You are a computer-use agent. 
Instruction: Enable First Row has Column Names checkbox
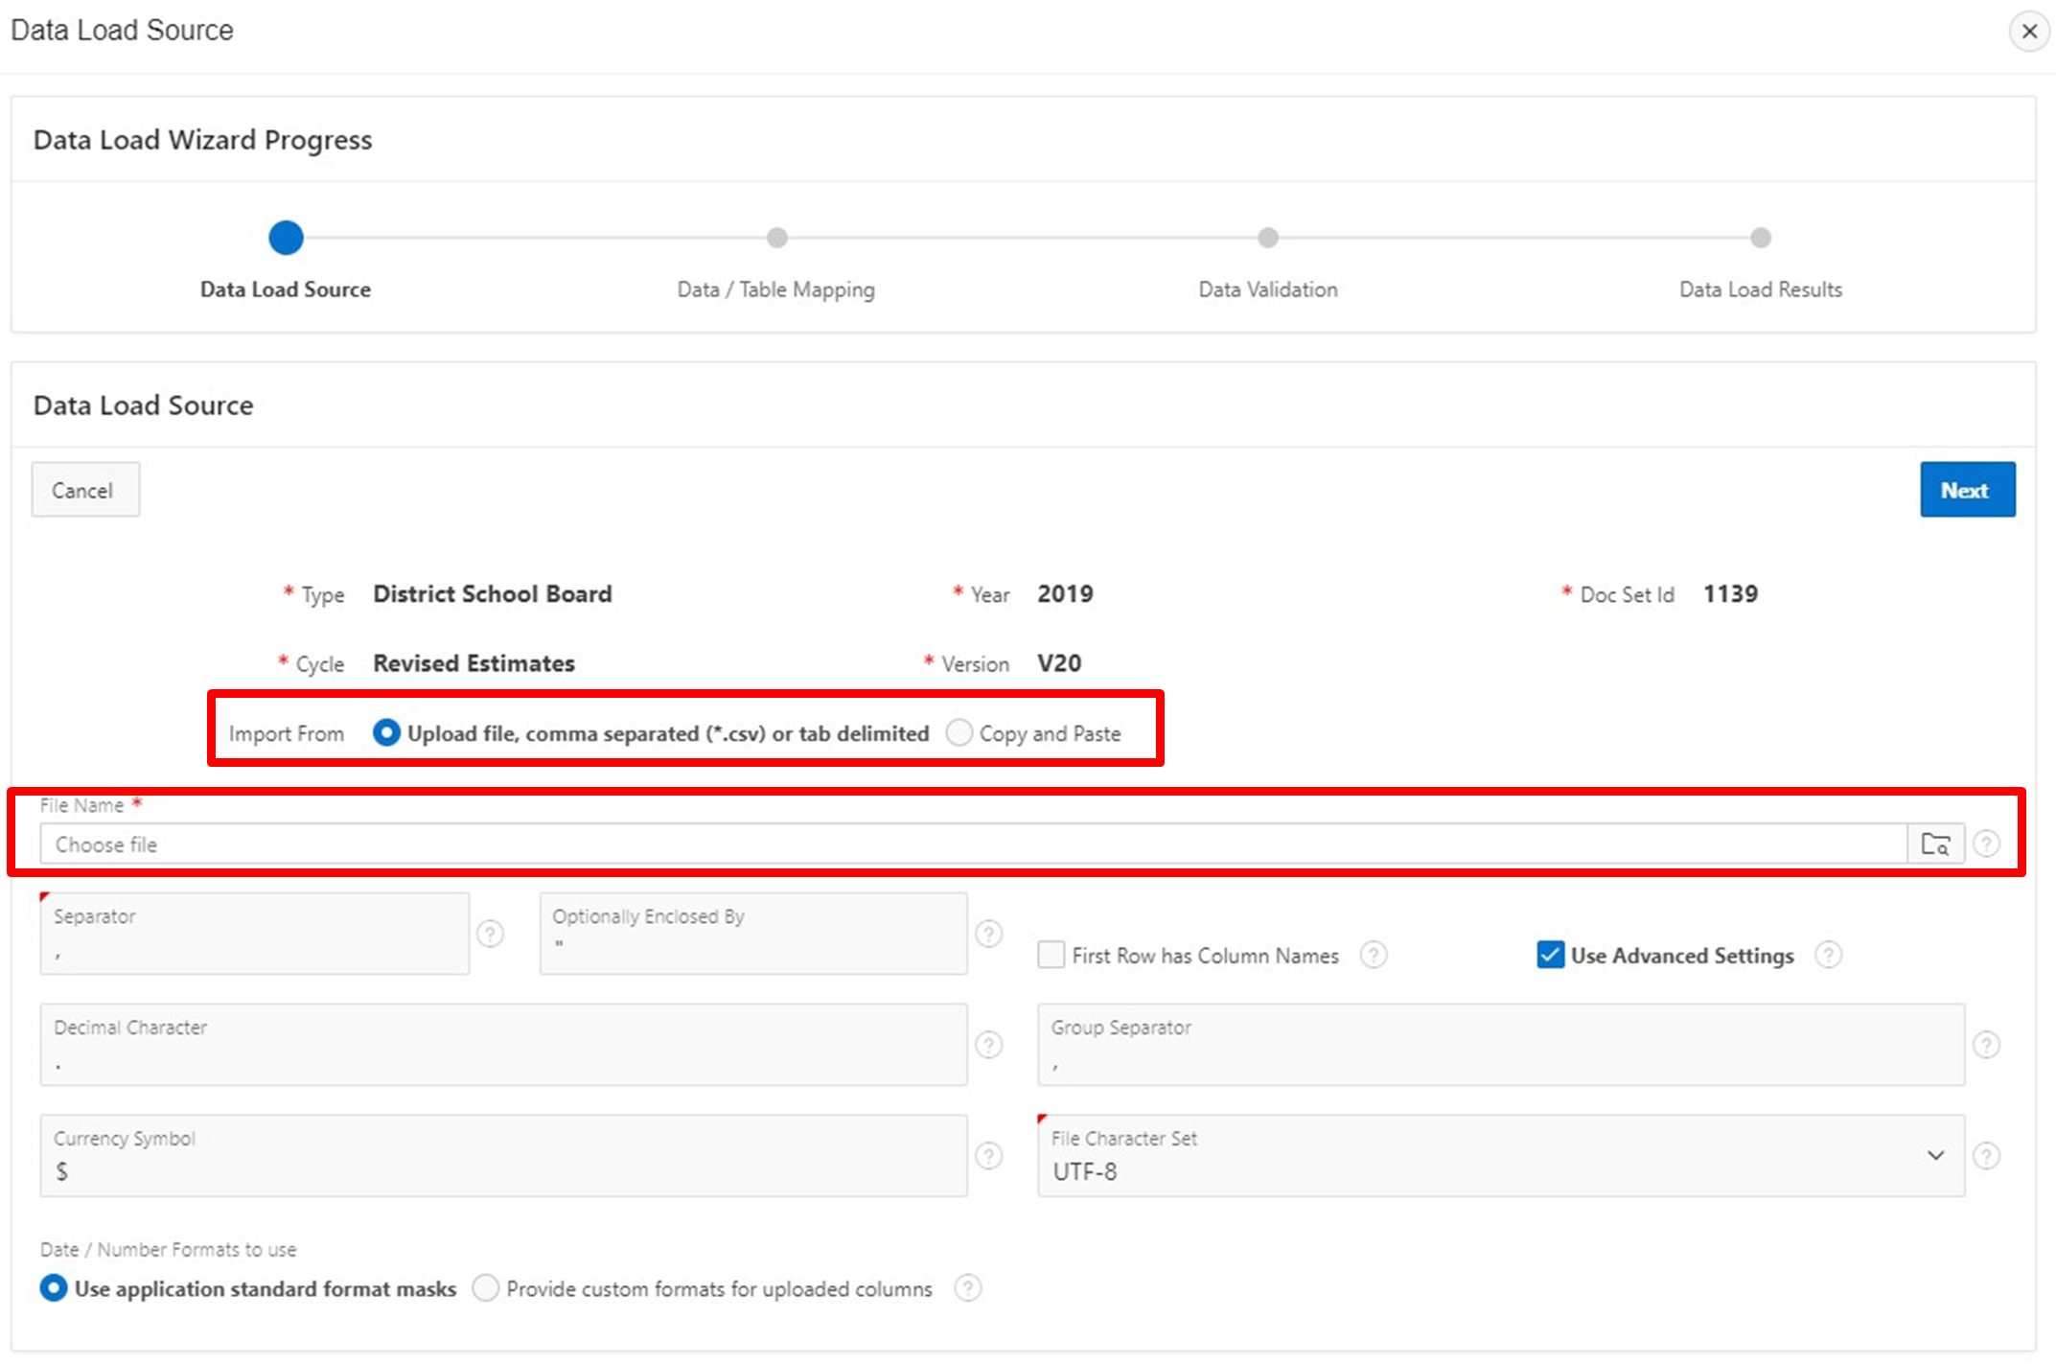point(1051,955)
